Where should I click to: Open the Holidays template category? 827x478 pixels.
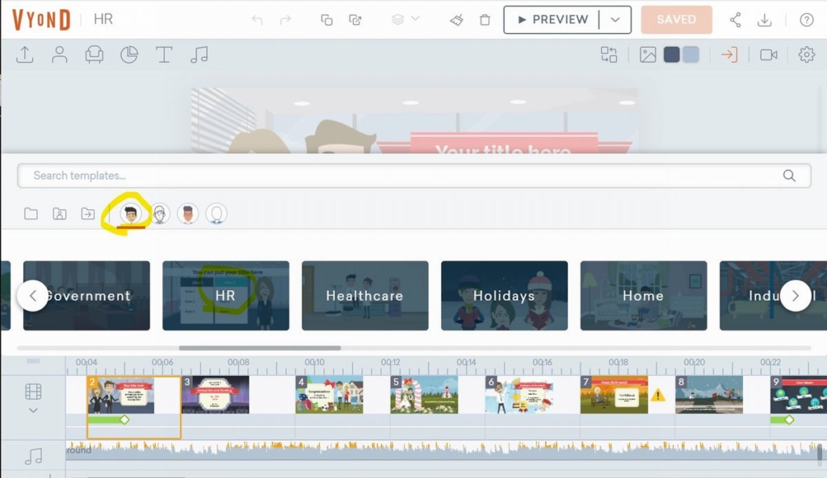(504, 296)
